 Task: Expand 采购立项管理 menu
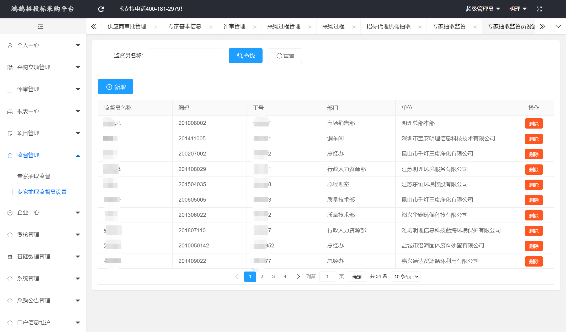(x=43, y=67)
